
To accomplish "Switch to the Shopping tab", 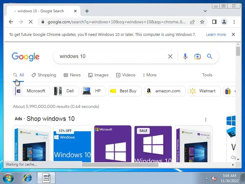I will (44, 75).
